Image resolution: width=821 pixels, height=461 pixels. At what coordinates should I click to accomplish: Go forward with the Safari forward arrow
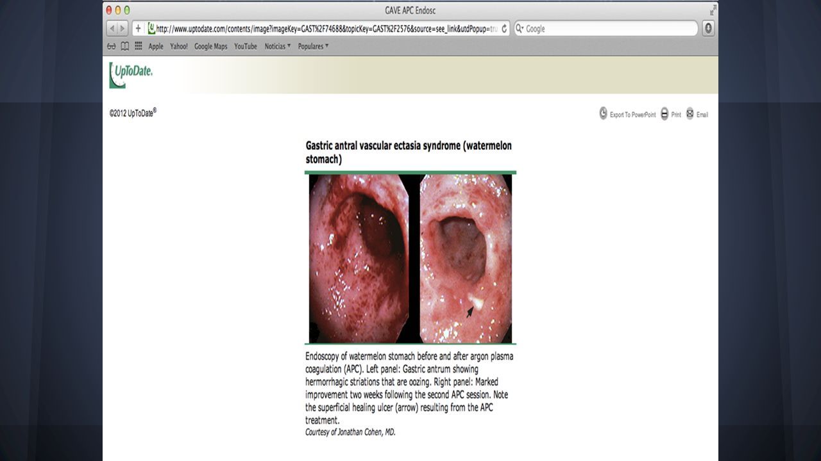[x=123, y=29]
